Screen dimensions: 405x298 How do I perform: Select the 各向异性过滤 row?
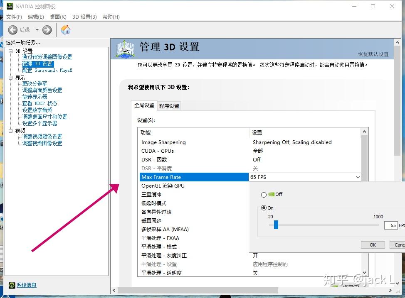click(194, 212)
